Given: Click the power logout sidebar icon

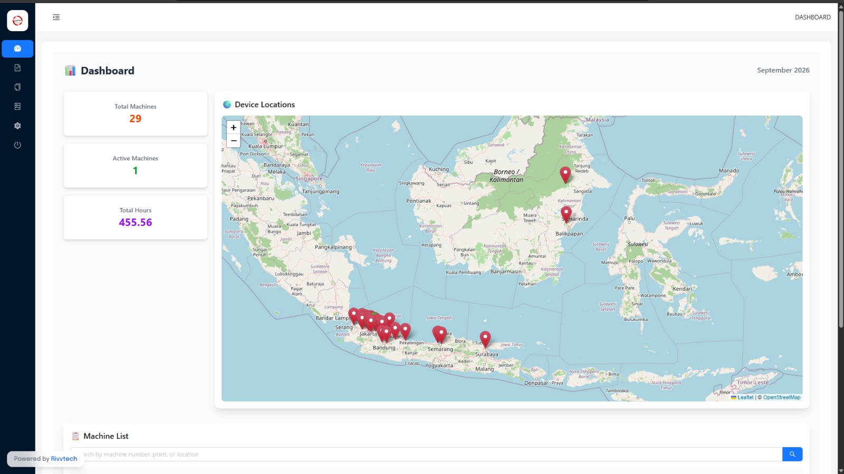Looking at the screenshot, I should (x=17, y=145).
